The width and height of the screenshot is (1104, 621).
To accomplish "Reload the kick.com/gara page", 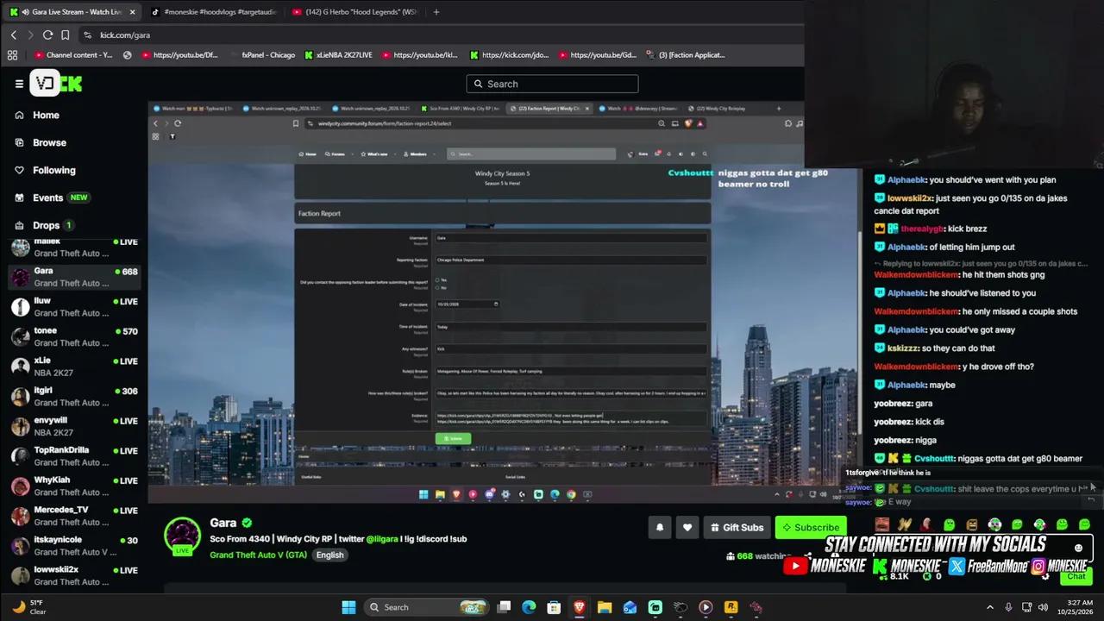I will 47,34.
